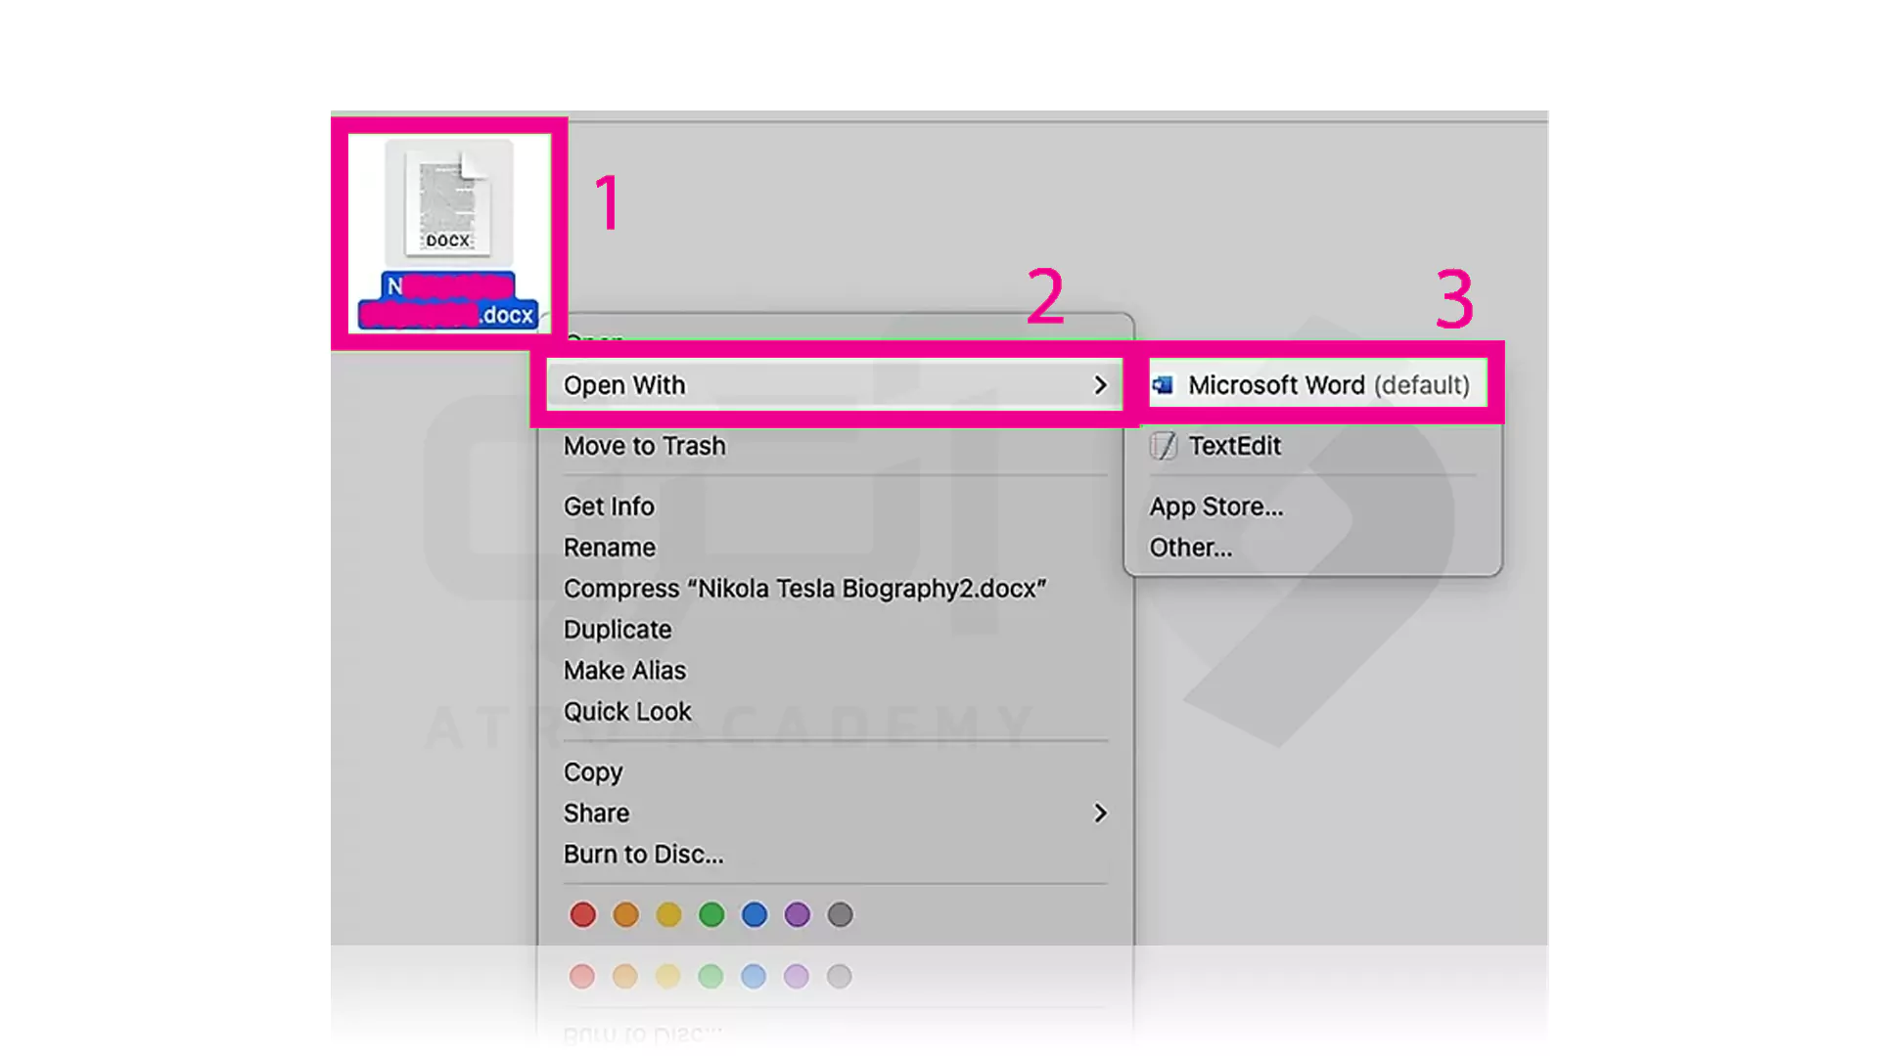The height and width of the screenshot is (1056, 1879).
Task: Choose Make Alias entry
Action: coord(624,671)
